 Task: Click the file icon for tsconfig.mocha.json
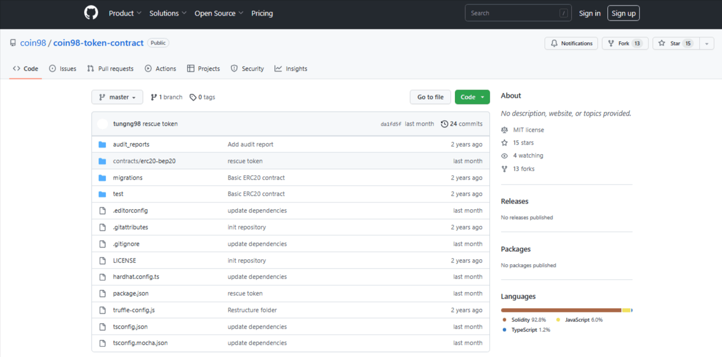tap(102, 343)
